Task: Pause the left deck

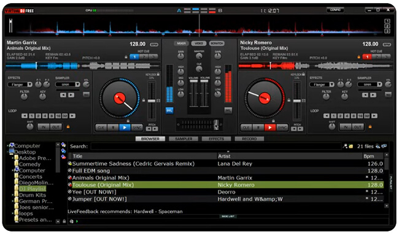Action: click(113, 127)
